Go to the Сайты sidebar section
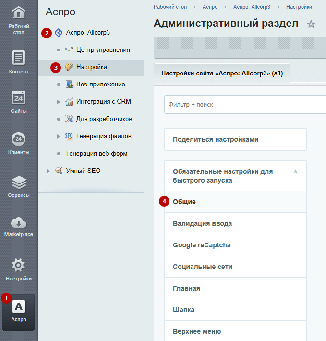 [x=19, y=102]
